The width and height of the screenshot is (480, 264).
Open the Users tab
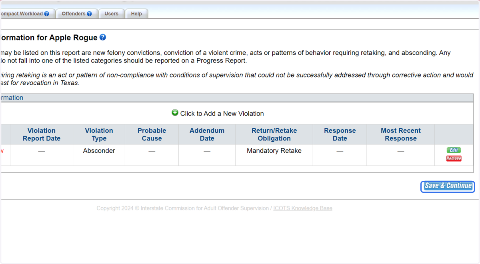pos(111,14)
